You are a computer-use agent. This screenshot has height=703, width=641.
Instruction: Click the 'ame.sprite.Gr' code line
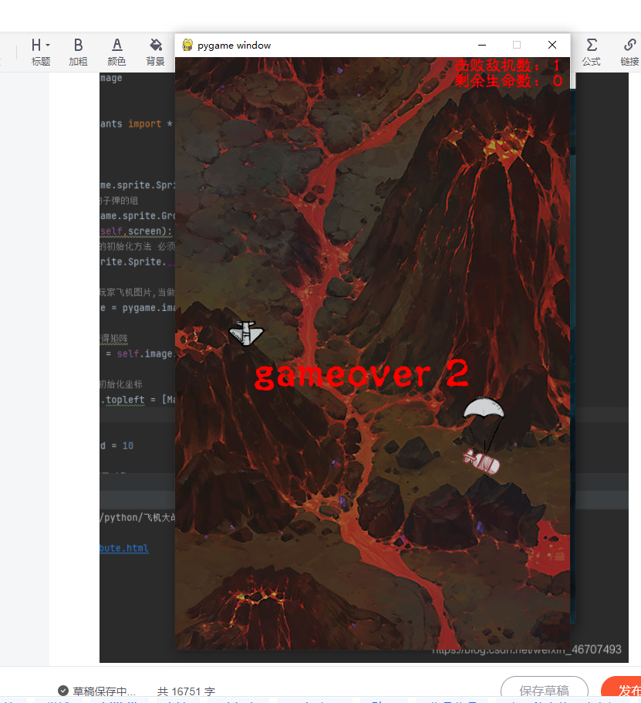[137, 215]
